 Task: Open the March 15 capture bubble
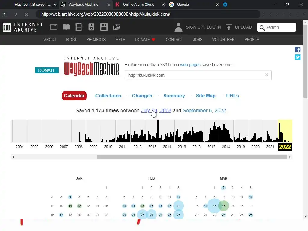point(214,206)
